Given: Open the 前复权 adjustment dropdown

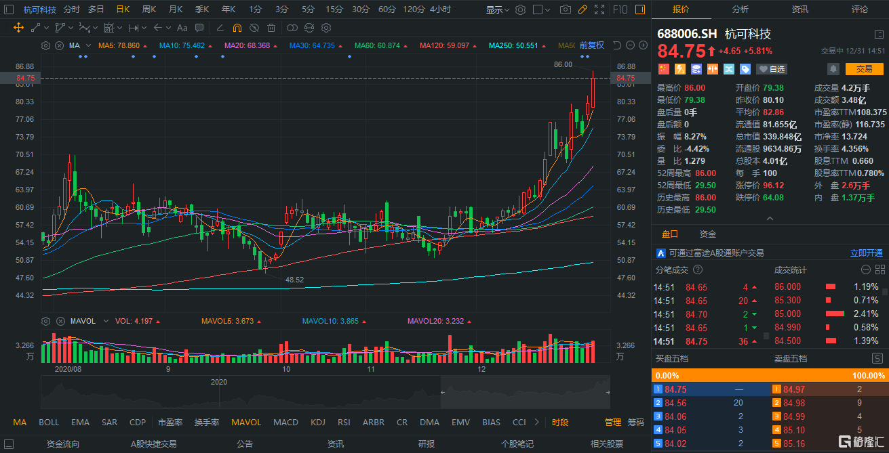Looking at the screenshot, I should coord(591,45).
